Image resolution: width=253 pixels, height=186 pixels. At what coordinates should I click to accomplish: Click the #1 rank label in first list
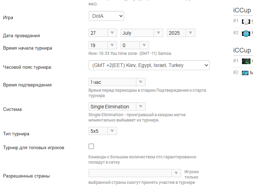coord(236,21)
